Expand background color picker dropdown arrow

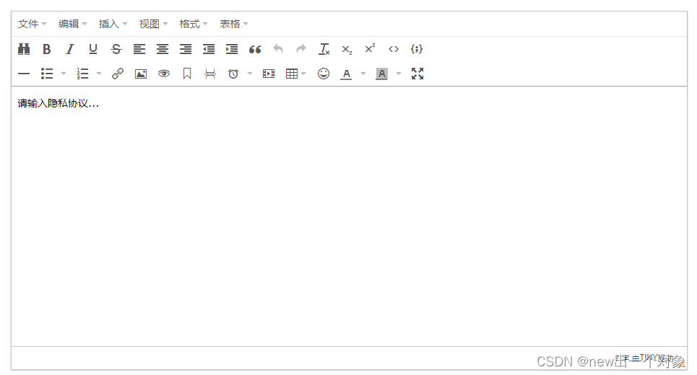[x=399, y=74]
